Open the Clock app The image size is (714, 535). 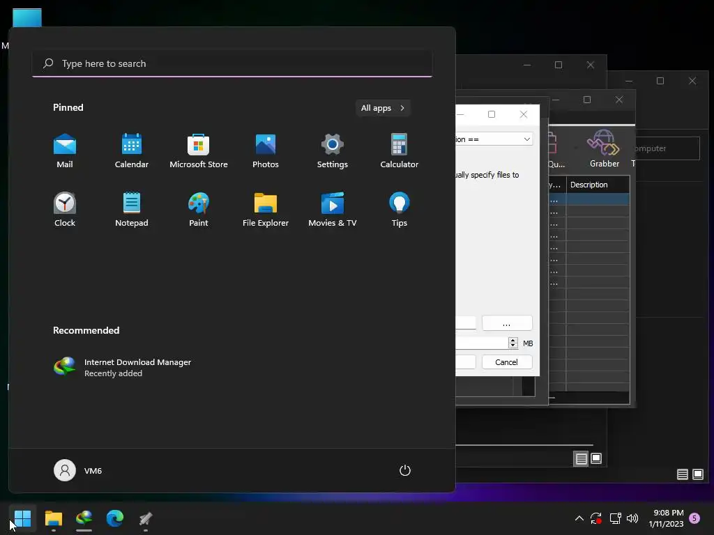(65, 210)
